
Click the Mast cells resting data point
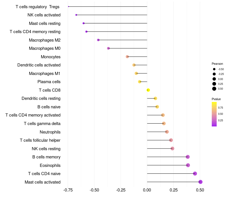[83, 23]
